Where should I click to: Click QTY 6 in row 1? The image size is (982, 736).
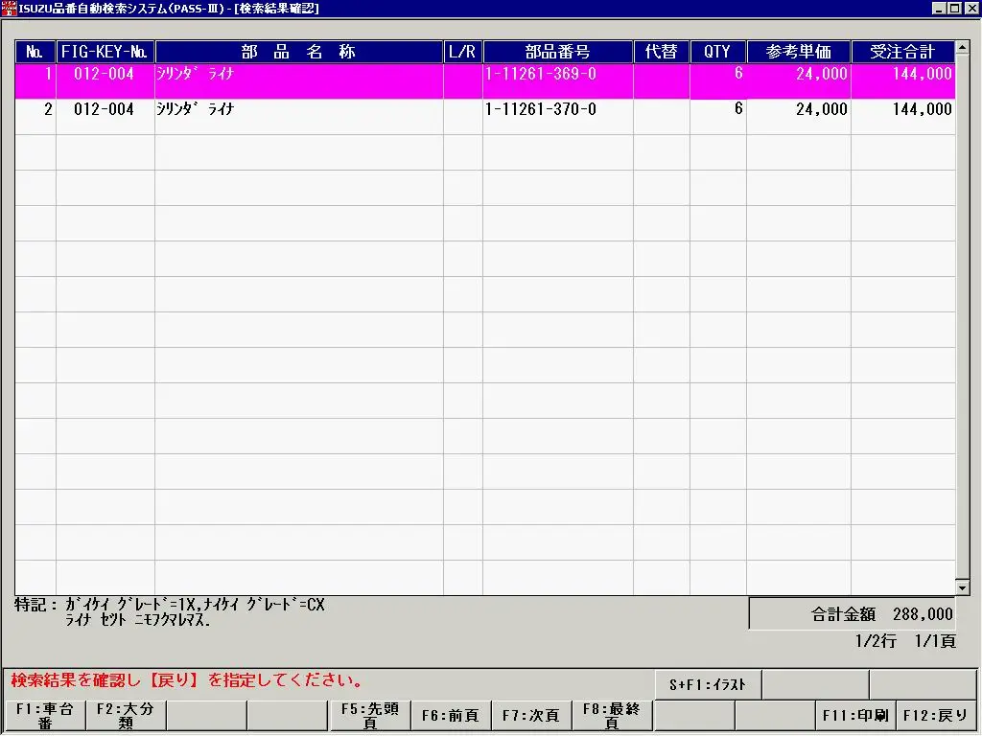738,74
